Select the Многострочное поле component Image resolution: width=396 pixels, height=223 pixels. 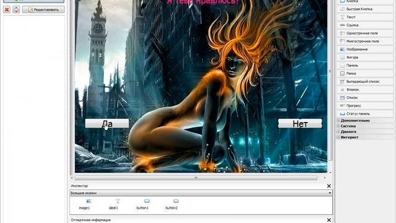point(364,42)
